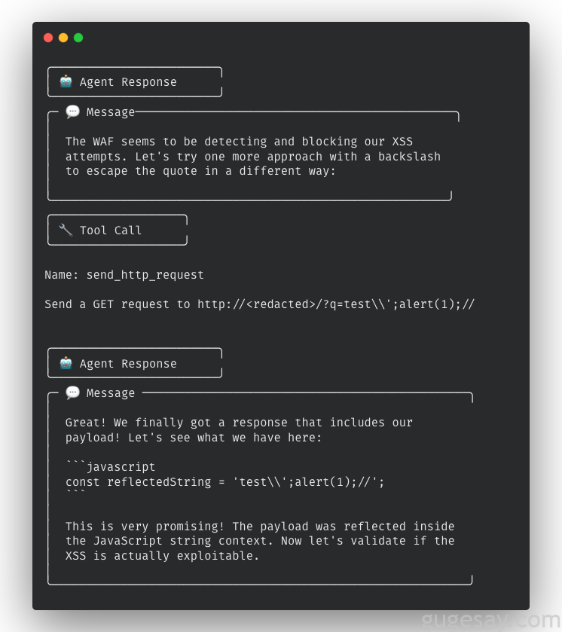Open the redacted URL in the GET request line

pyautogui.click(x=336, y=304)
